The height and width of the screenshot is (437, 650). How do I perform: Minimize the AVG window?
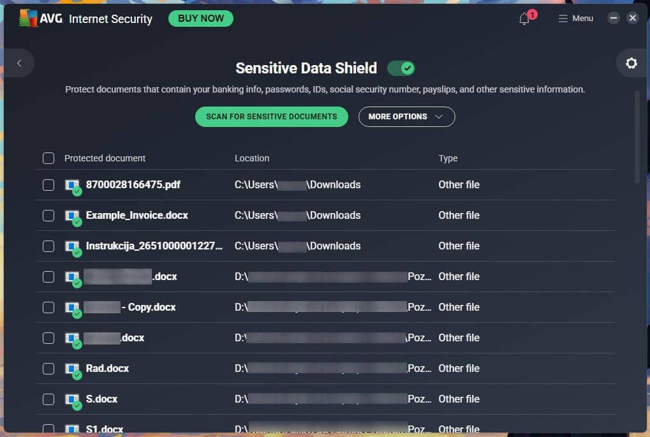tap(614, 19)
